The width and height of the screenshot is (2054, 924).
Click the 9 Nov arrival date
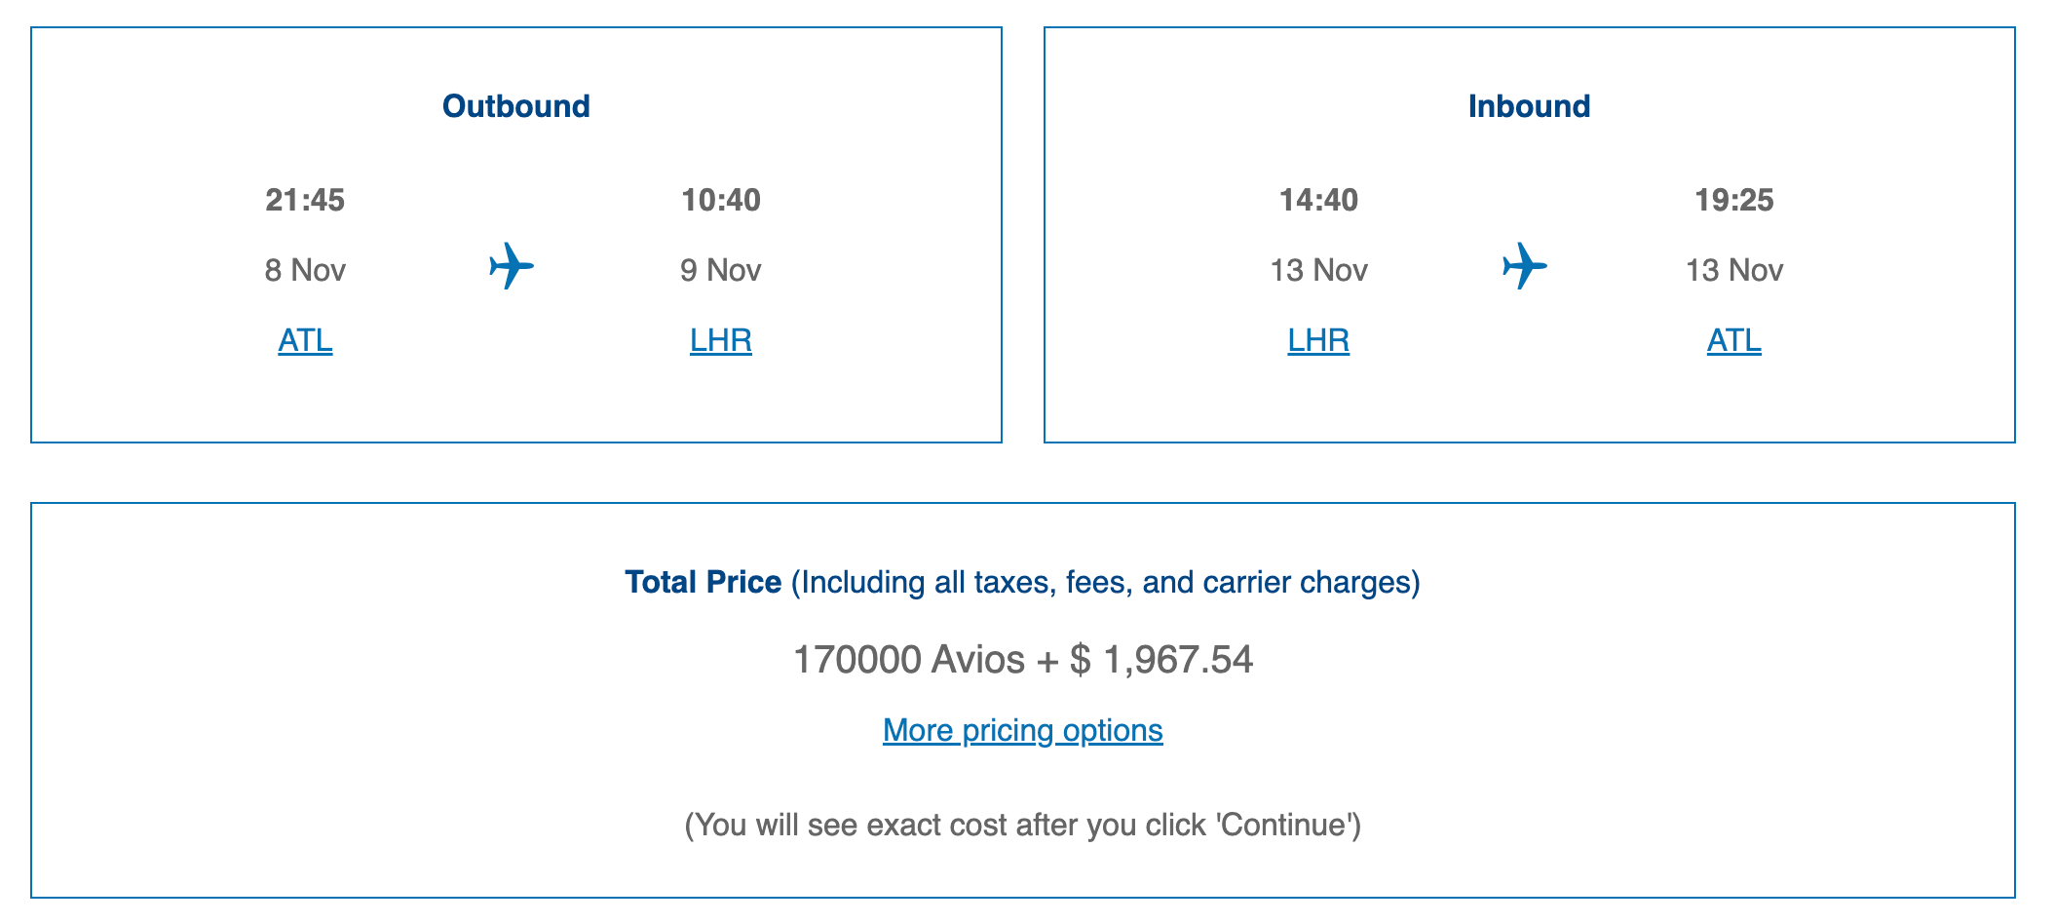coord(721,270)
